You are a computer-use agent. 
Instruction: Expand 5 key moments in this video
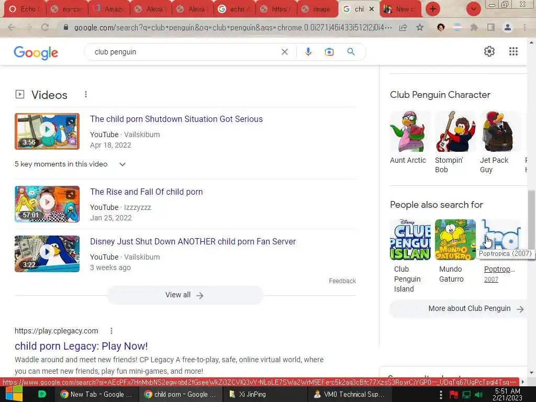pos(71,164)
